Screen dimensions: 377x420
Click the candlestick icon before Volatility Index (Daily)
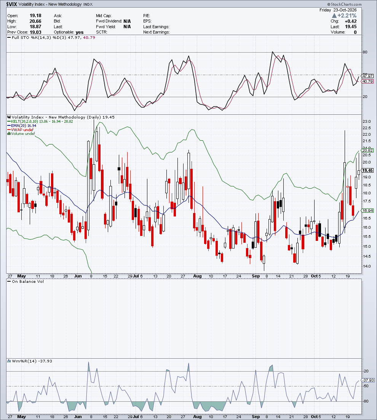pyautogui.click(x=9, y=117)
